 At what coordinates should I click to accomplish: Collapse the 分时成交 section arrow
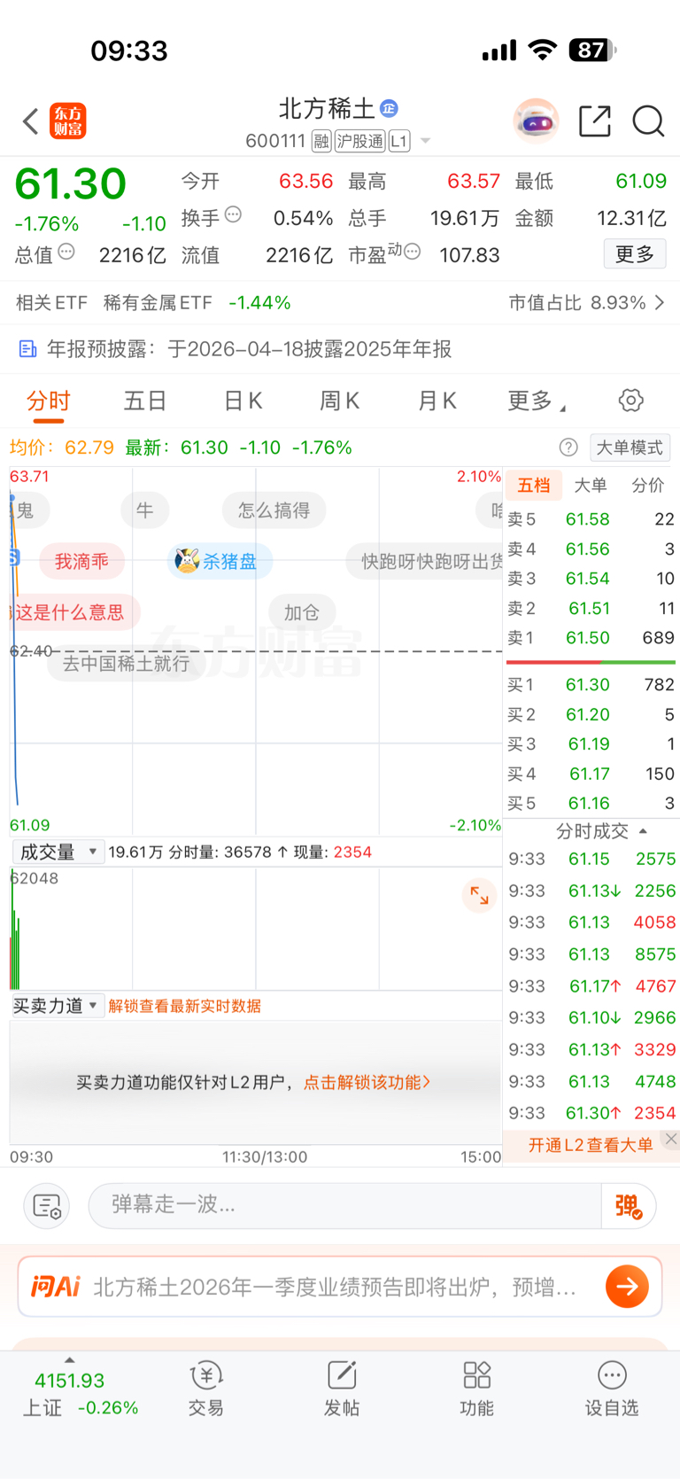[x=643, y=831]
